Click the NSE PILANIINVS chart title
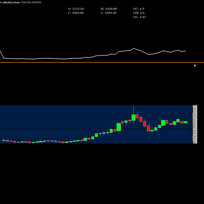Image resolution: width=204 pixels, height=204 pixels. (21, 2)
